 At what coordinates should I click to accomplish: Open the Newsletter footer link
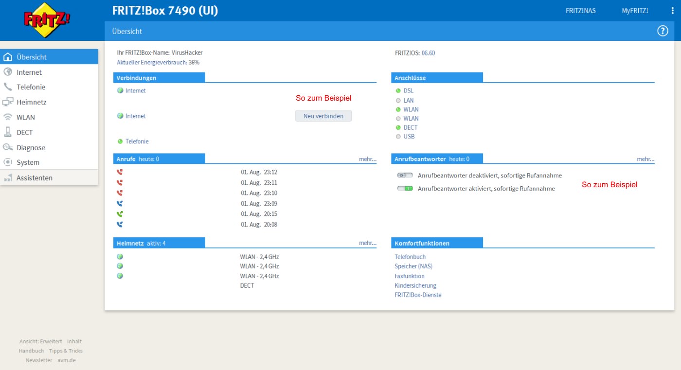pyautogui.click(x=39, y=361)
